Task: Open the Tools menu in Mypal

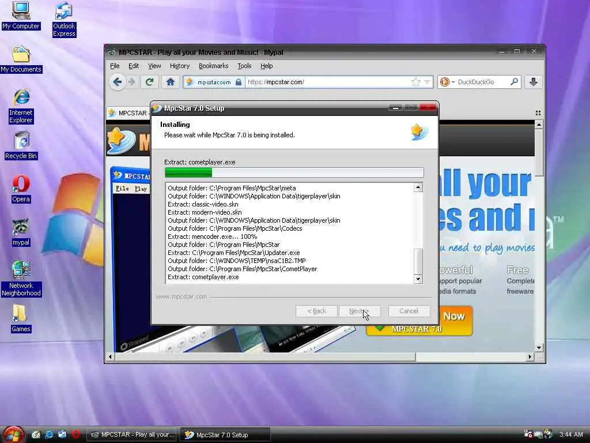Action: [x=244, y=66]
